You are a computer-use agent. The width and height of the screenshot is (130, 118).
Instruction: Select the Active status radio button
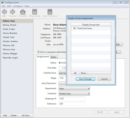[x=59, y=63]
